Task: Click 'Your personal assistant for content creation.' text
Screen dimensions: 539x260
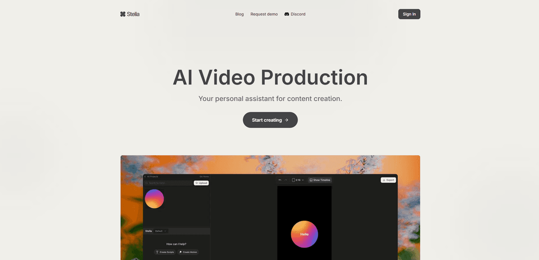Action: click(x=270, y=99)
